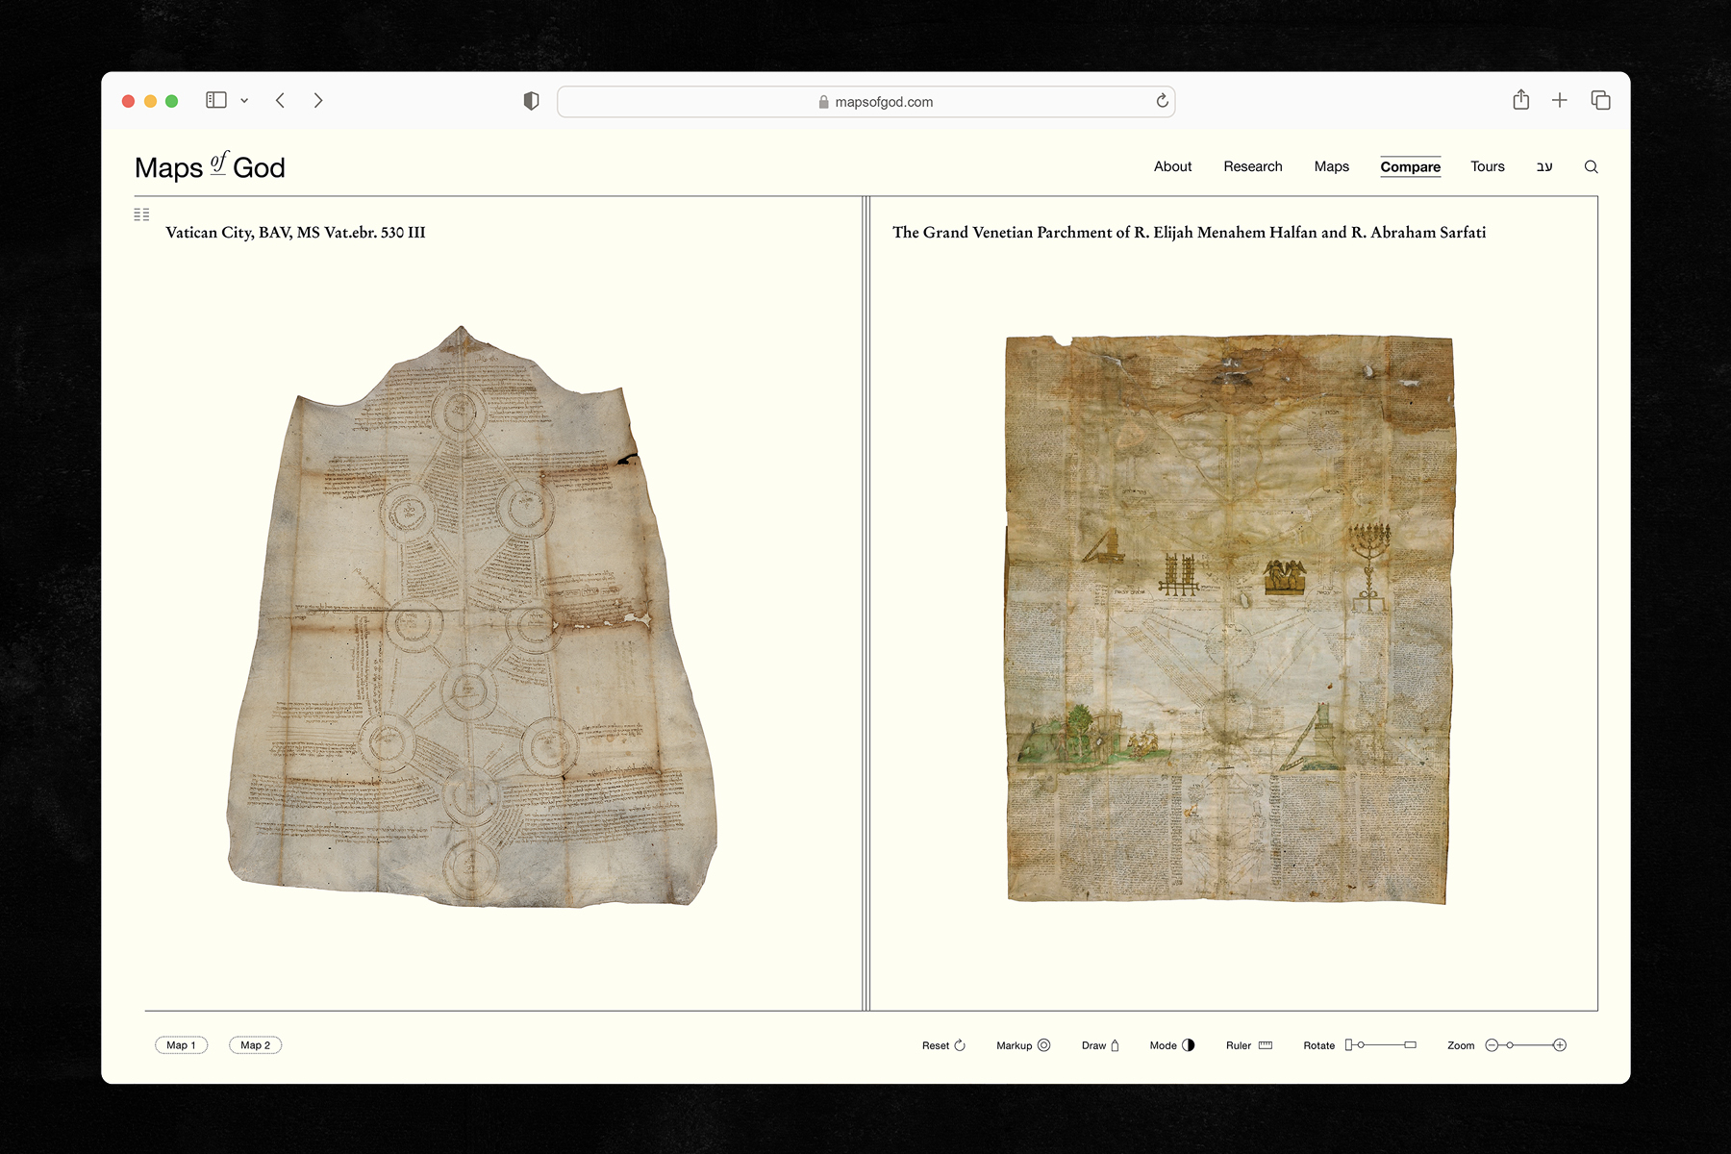
Task: Go to the Maps of God homepage logo
Action: (x=210, y=166)
